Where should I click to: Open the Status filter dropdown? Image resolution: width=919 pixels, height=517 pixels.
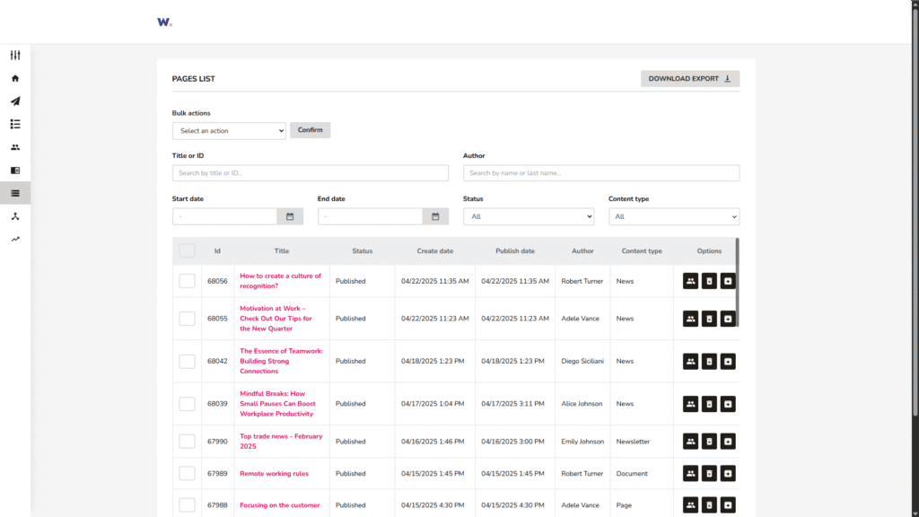(x=529, y=216)
